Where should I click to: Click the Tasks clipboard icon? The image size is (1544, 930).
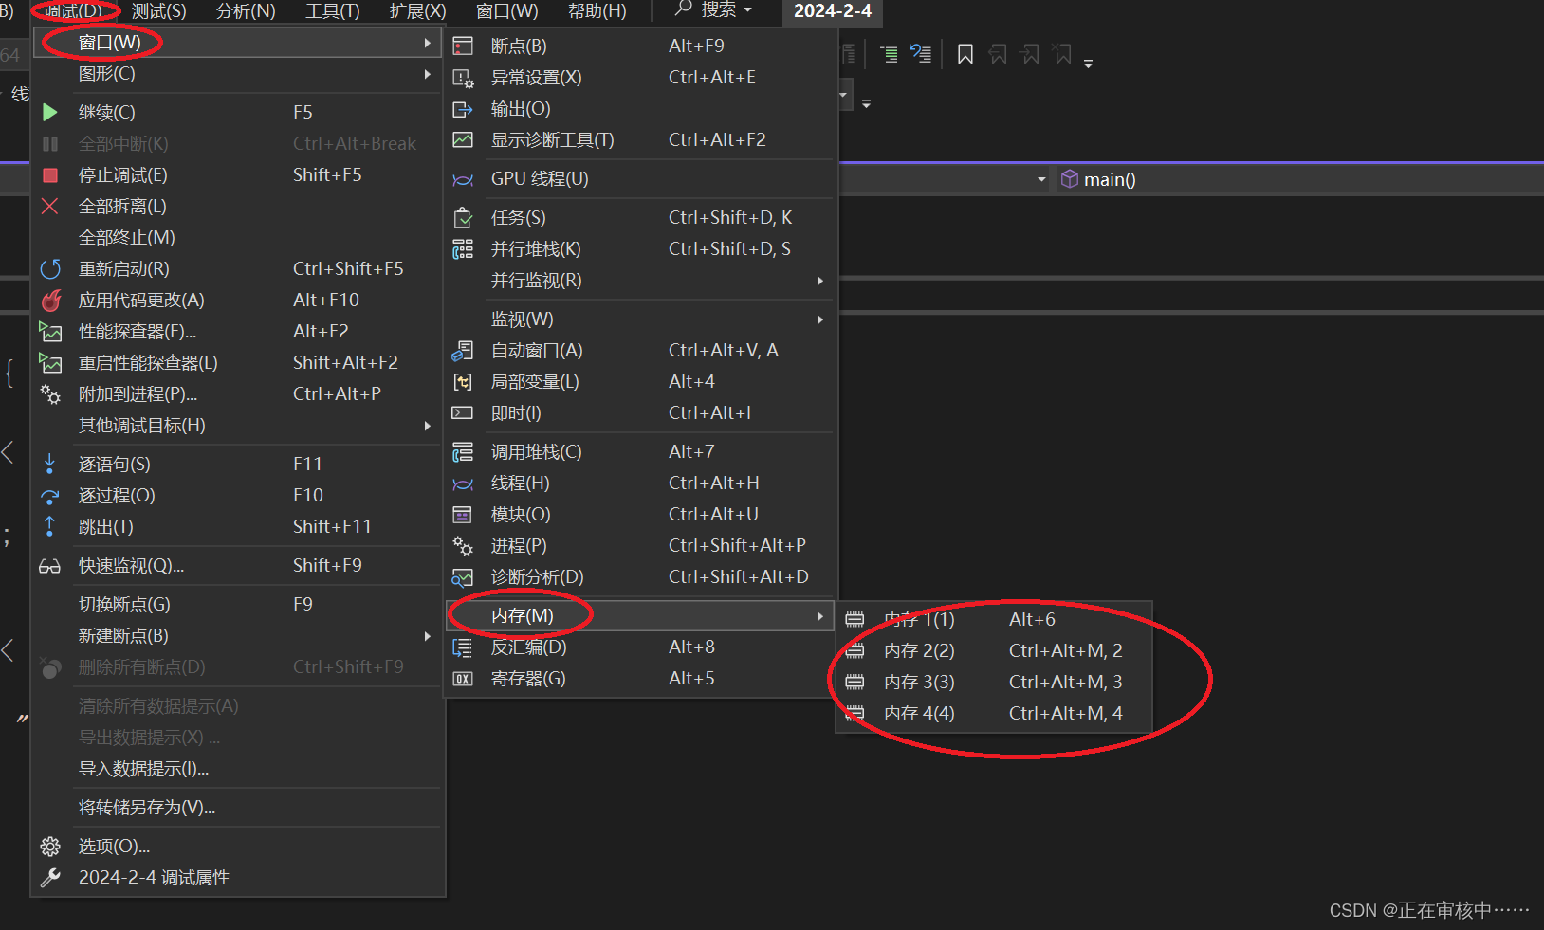pyautogui.click(x=463, y=218)
